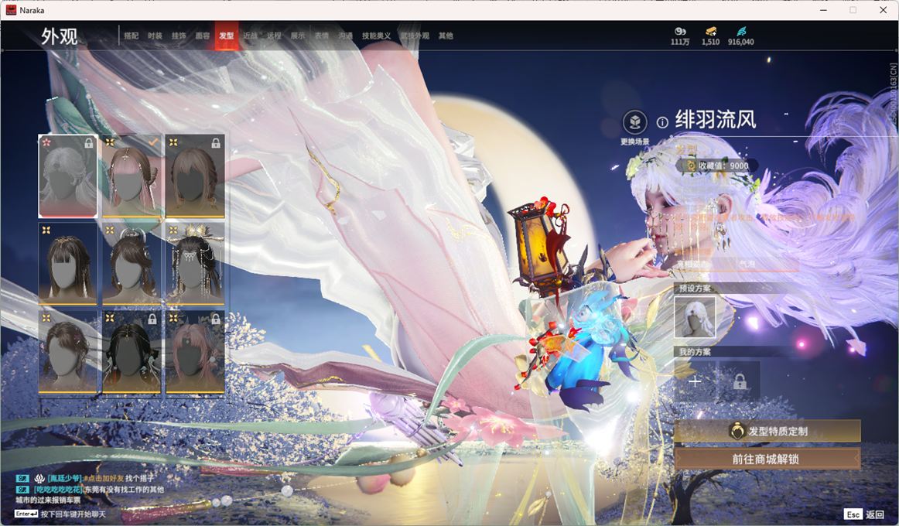Click player name 吃吃吃吃吃花 in chat
Image resolution: width=899 pixels, height=526 pixels.
[58, 490]
